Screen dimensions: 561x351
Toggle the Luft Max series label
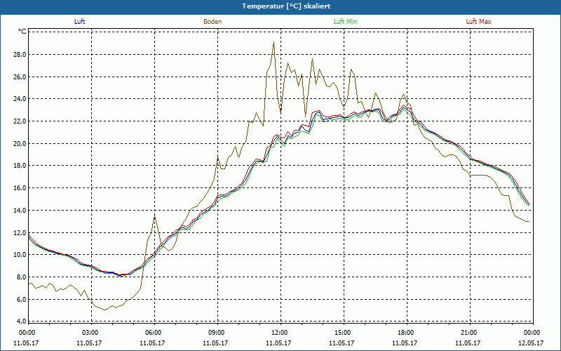[x=479, y=22]
